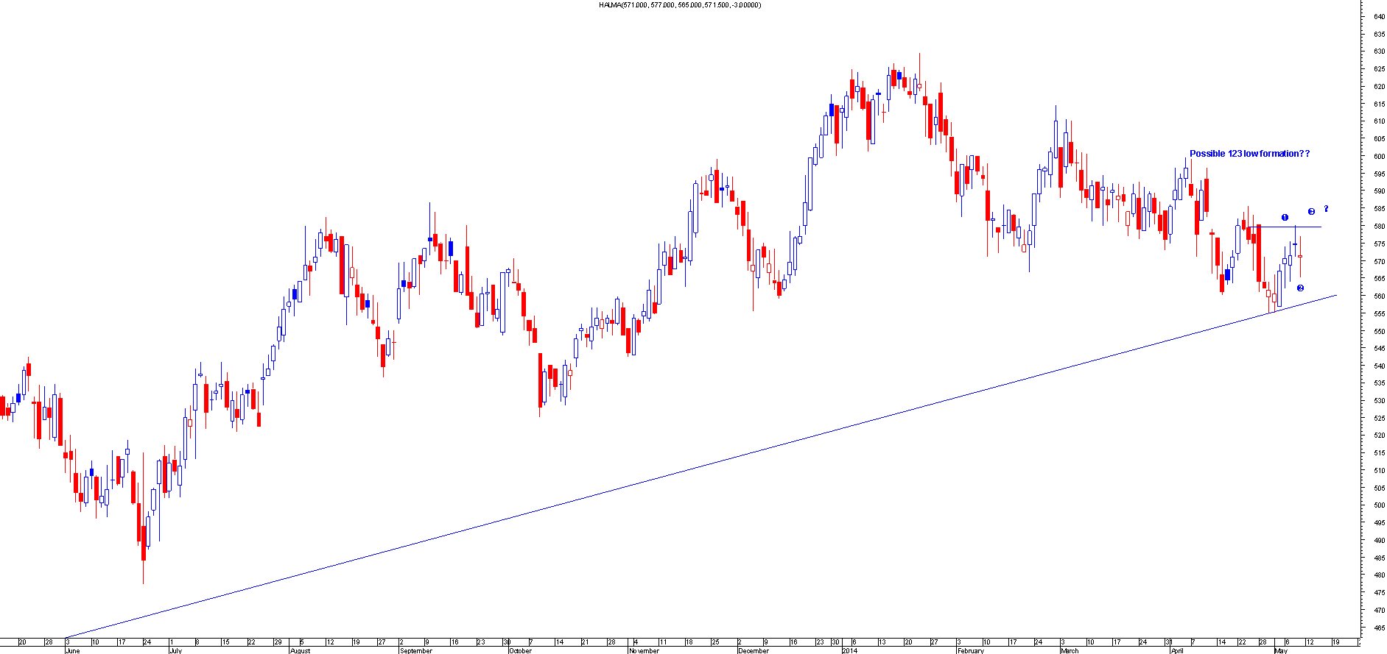
Task: Click the 'May' month label
Action: click(1281, 650)
